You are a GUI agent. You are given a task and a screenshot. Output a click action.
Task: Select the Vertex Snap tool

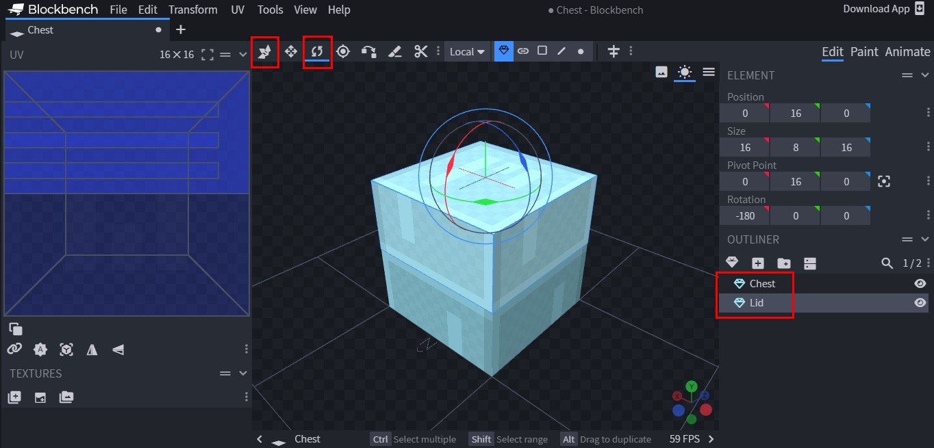[369, 51]
